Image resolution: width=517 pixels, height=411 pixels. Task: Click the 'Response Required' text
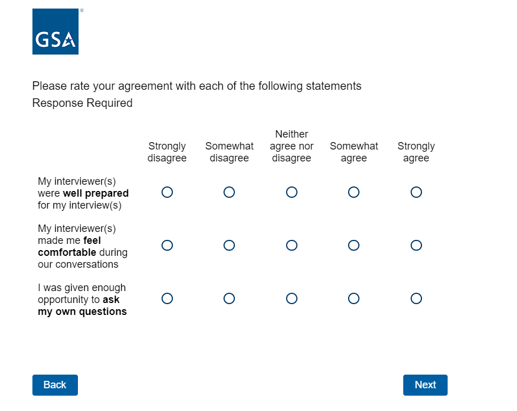click(x=82, y=103)
